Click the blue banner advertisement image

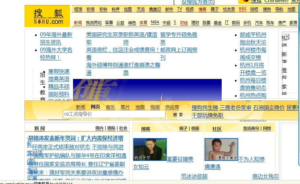147,90
